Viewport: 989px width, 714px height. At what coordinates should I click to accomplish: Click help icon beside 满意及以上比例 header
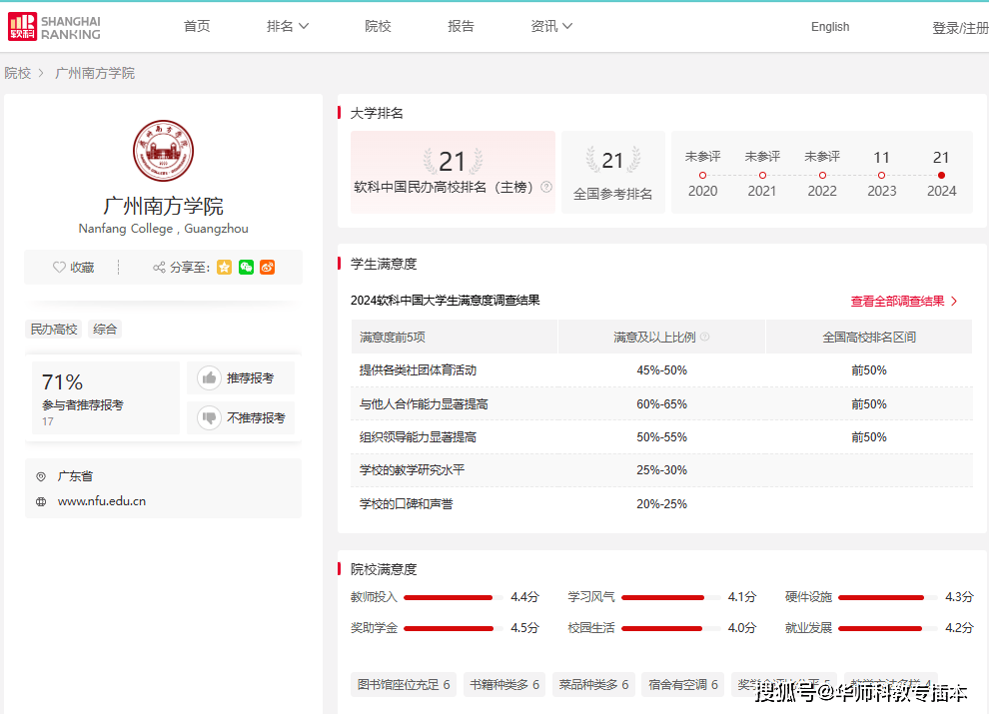705,338
